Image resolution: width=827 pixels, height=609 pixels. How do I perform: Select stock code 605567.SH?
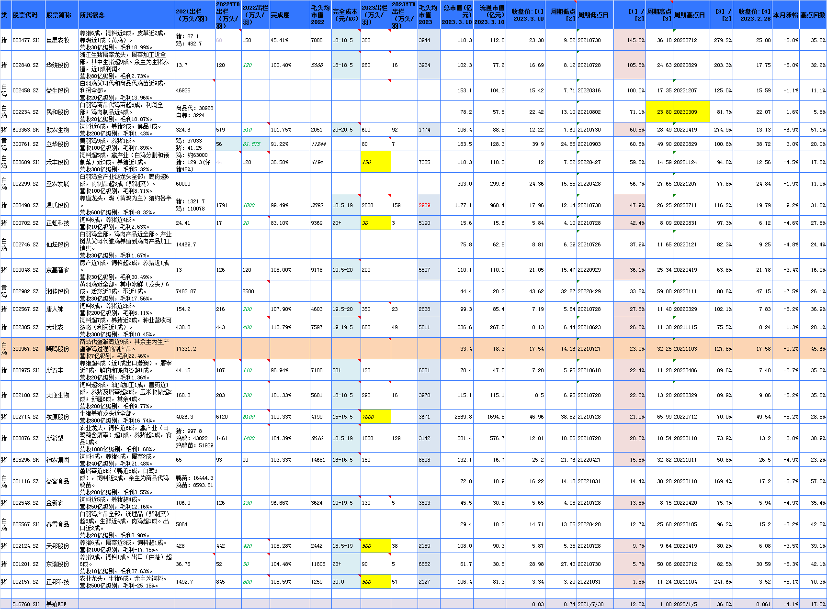click(x=26, y=524)
